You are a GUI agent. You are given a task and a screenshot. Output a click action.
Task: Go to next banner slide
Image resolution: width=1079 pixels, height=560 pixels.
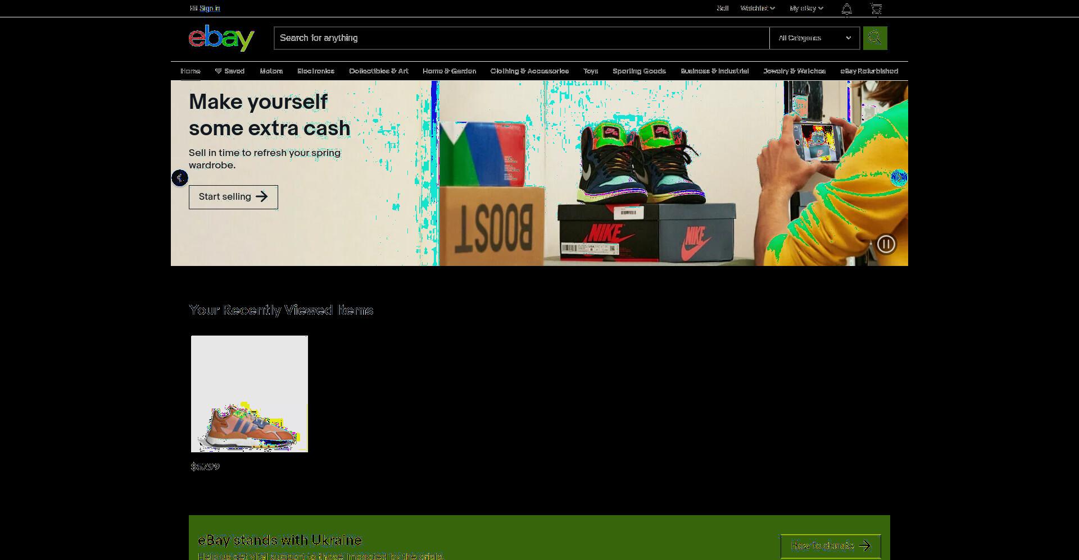(899, 178)
